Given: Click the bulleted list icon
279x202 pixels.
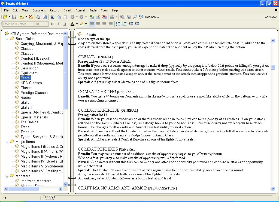Looking at the screenshot, I should pos(118,24).
